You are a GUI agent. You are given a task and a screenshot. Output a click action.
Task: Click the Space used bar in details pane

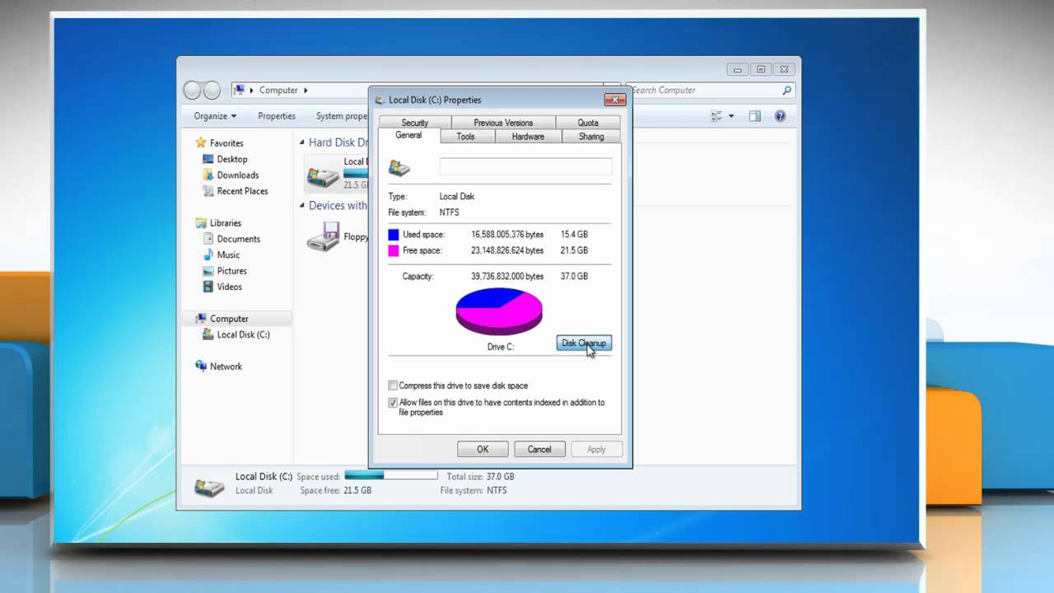pos(391,476)
